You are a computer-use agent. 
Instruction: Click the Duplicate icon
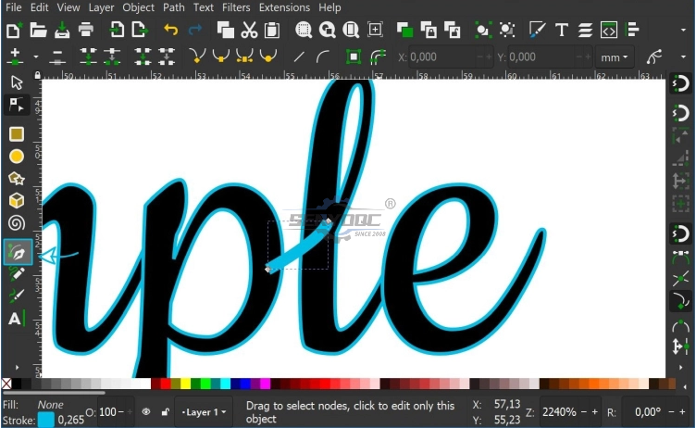[404, 30]
